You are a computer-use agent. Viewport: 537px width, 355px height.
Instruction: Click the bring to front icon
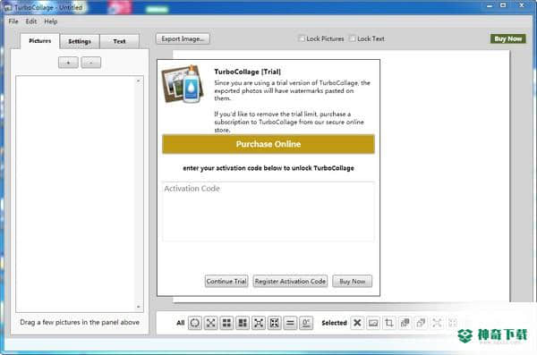[x=405, y=323]
